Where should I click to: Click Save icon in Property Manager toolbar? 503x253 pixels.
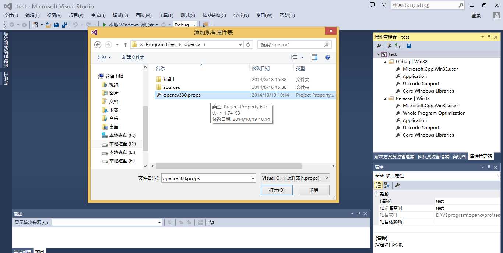pos(409,46)
